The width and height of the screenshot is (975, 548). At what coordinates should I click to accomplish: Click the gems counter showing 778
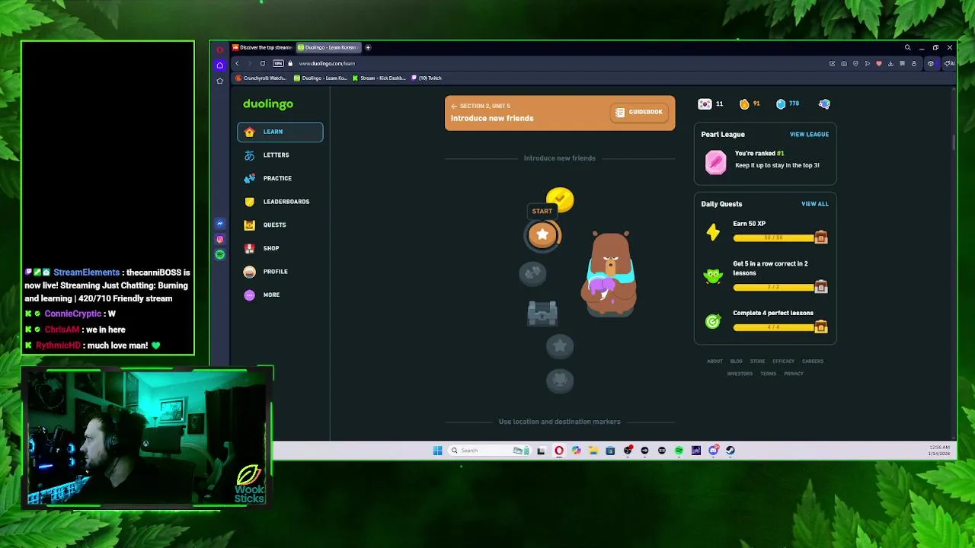[788, 104]
